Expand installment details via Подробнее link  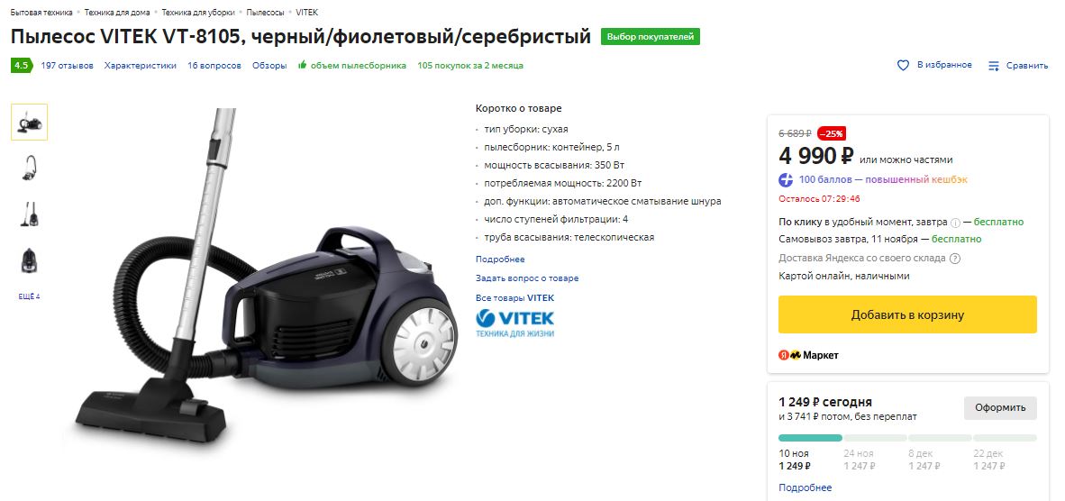[x=805, y=487]
